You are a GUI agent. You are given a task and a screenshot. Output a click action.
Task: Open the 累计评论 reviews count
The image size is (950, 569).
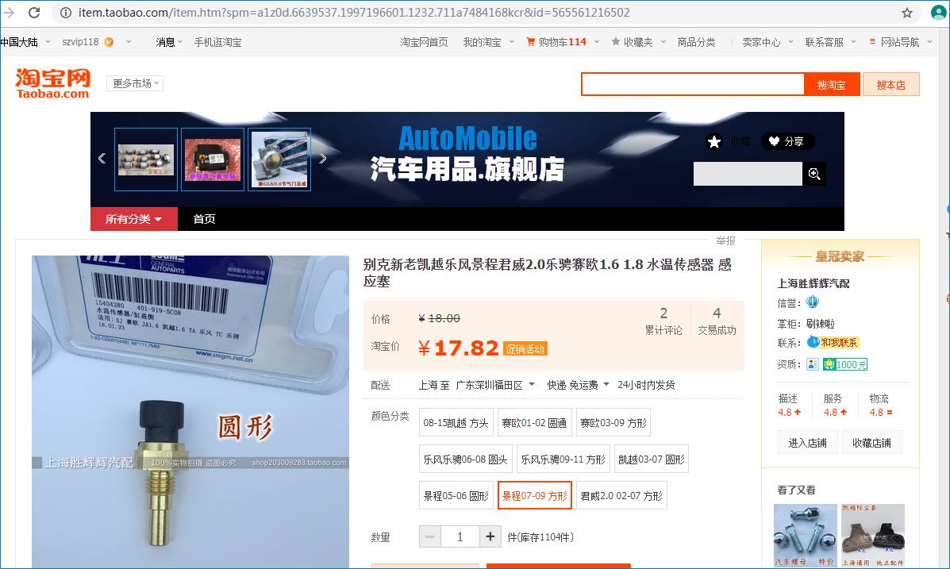(x=664, y=321)
